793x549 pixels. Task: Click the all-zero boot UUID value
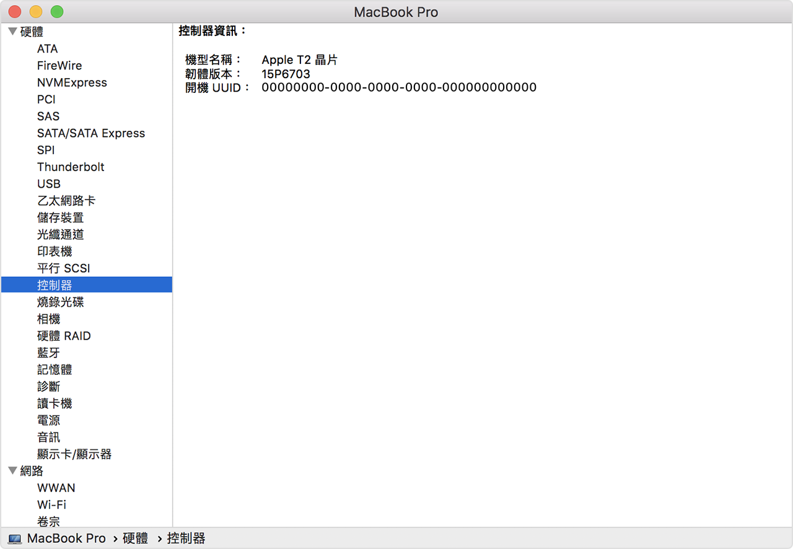399,87
